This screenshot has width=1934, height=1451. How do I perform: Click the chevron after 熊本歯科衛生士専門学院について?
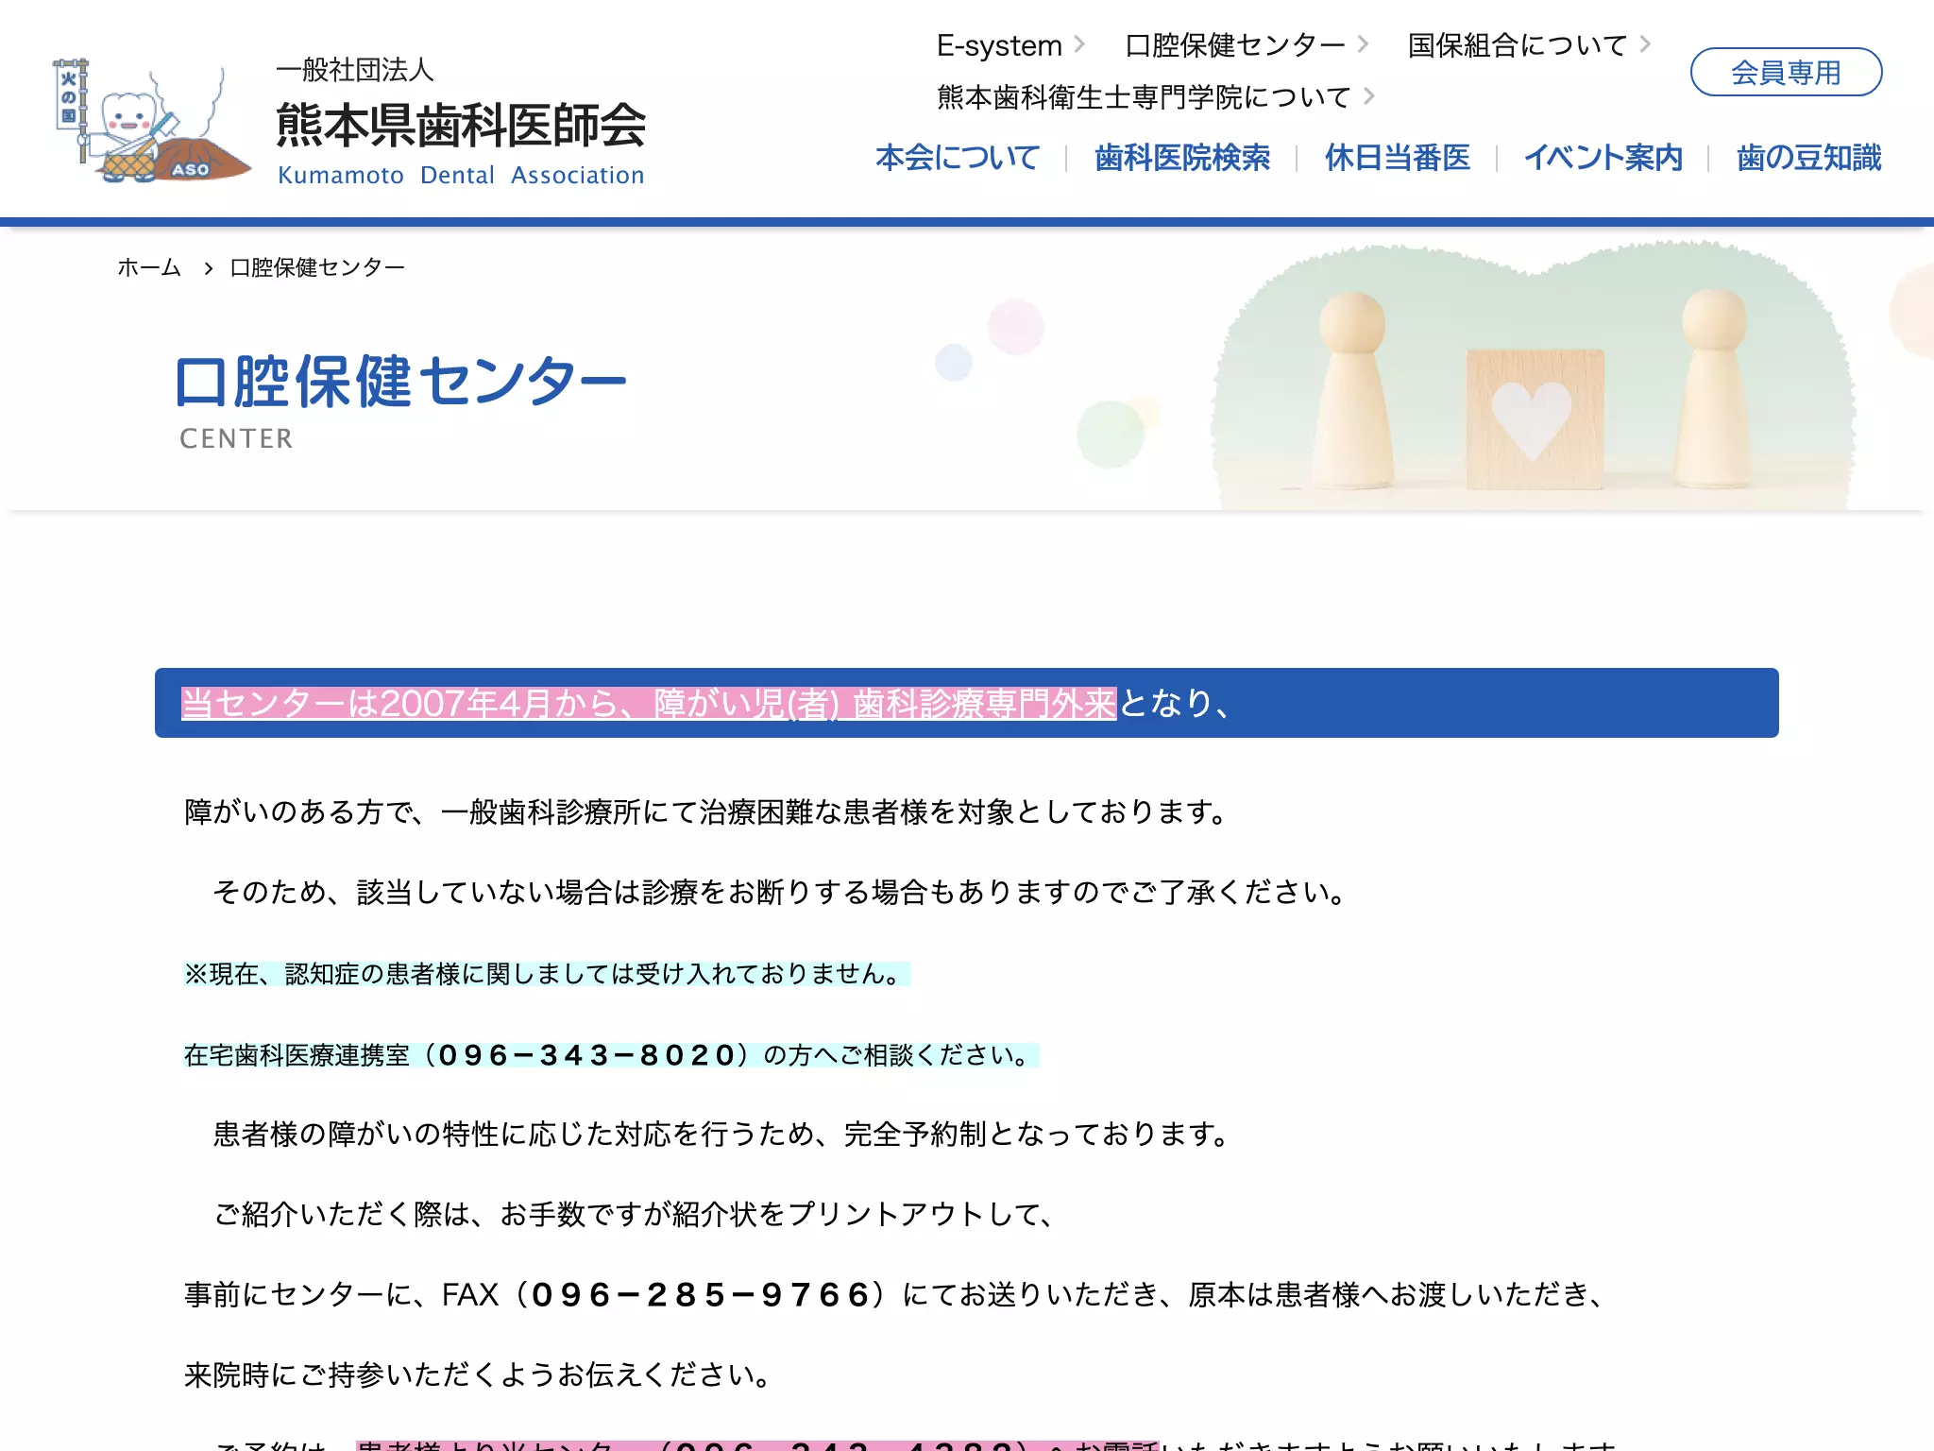pos(1369,95)
